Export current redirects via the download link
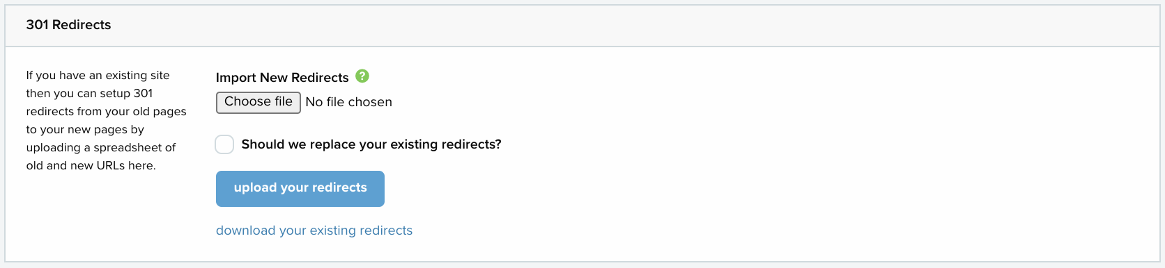1165x268 pixels. 314,231
